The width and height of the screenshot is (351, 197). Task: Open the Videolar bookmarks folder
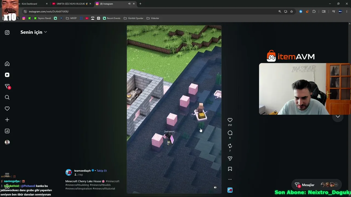[x=153, y=18]
